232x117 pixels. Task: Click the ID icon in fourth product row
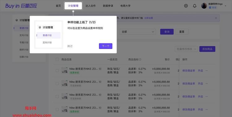(x=100, y=108)
